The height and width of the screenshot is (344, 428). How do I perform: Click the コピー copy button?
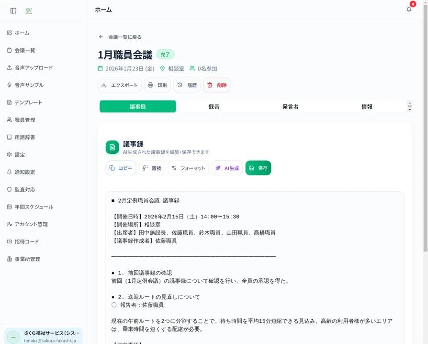coord(121,168)
